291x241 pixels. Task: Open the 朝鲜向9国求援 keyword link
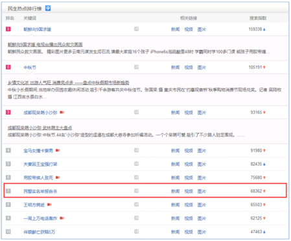(38, 29)
